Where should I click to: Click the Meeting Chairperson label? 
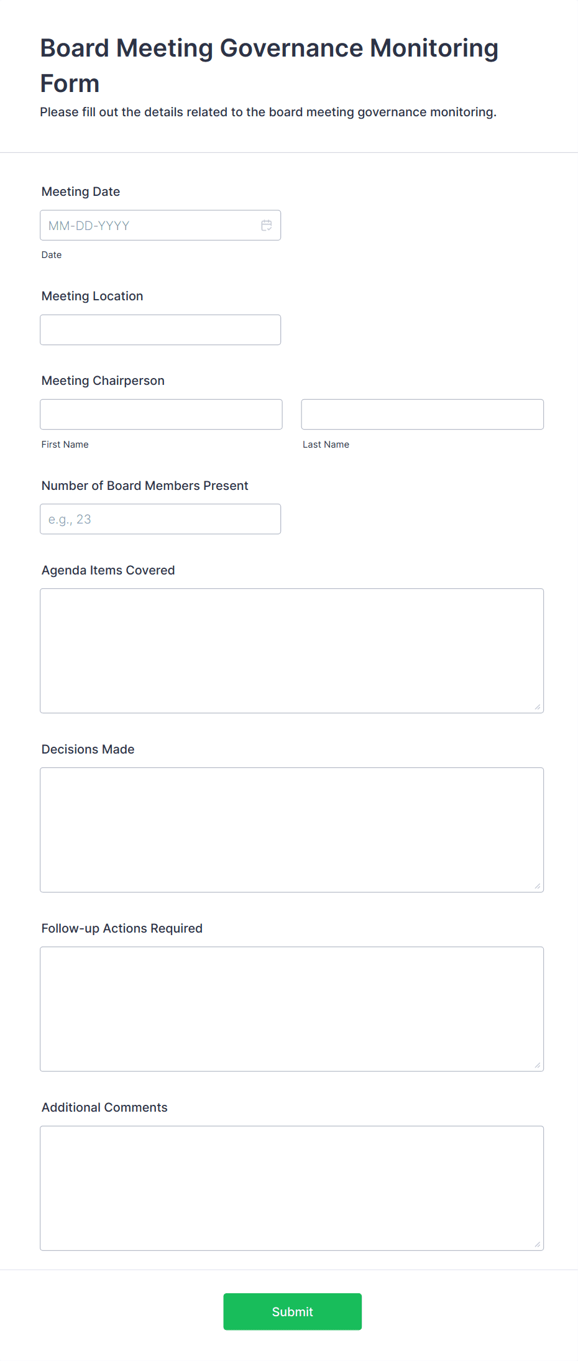tap(103, 381)
